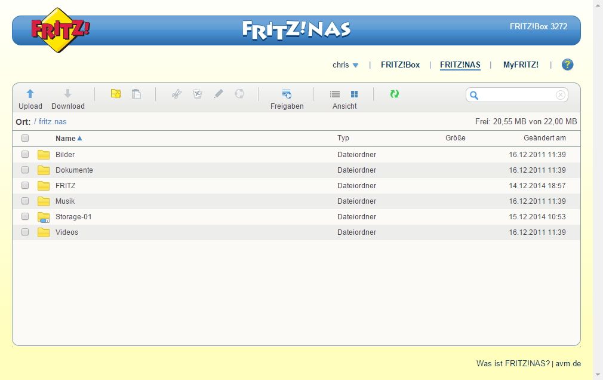Click the date 15.12.2014 10:53
Image resolution: width=603 pixels, height=380 pixels.
point(537,217)
